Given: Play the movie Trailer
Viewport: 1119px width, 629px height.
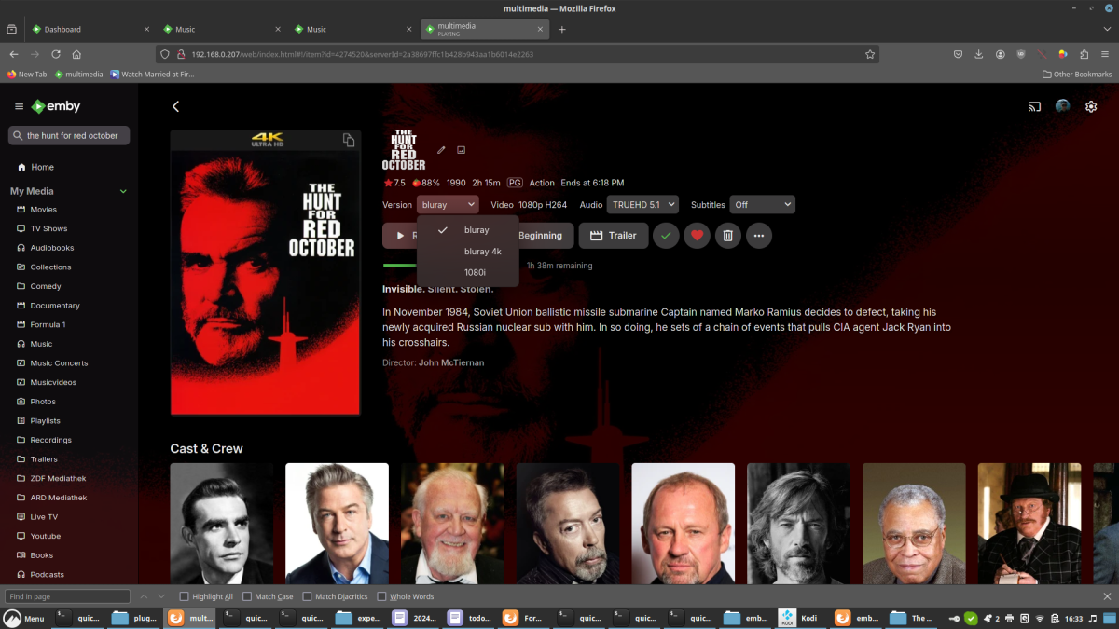Looking at the screenshot, I should 613,235.
